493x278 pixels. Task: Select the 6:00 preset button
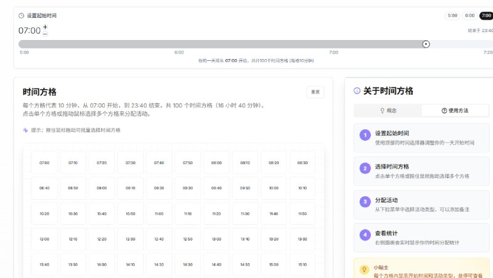coord(470,15)
